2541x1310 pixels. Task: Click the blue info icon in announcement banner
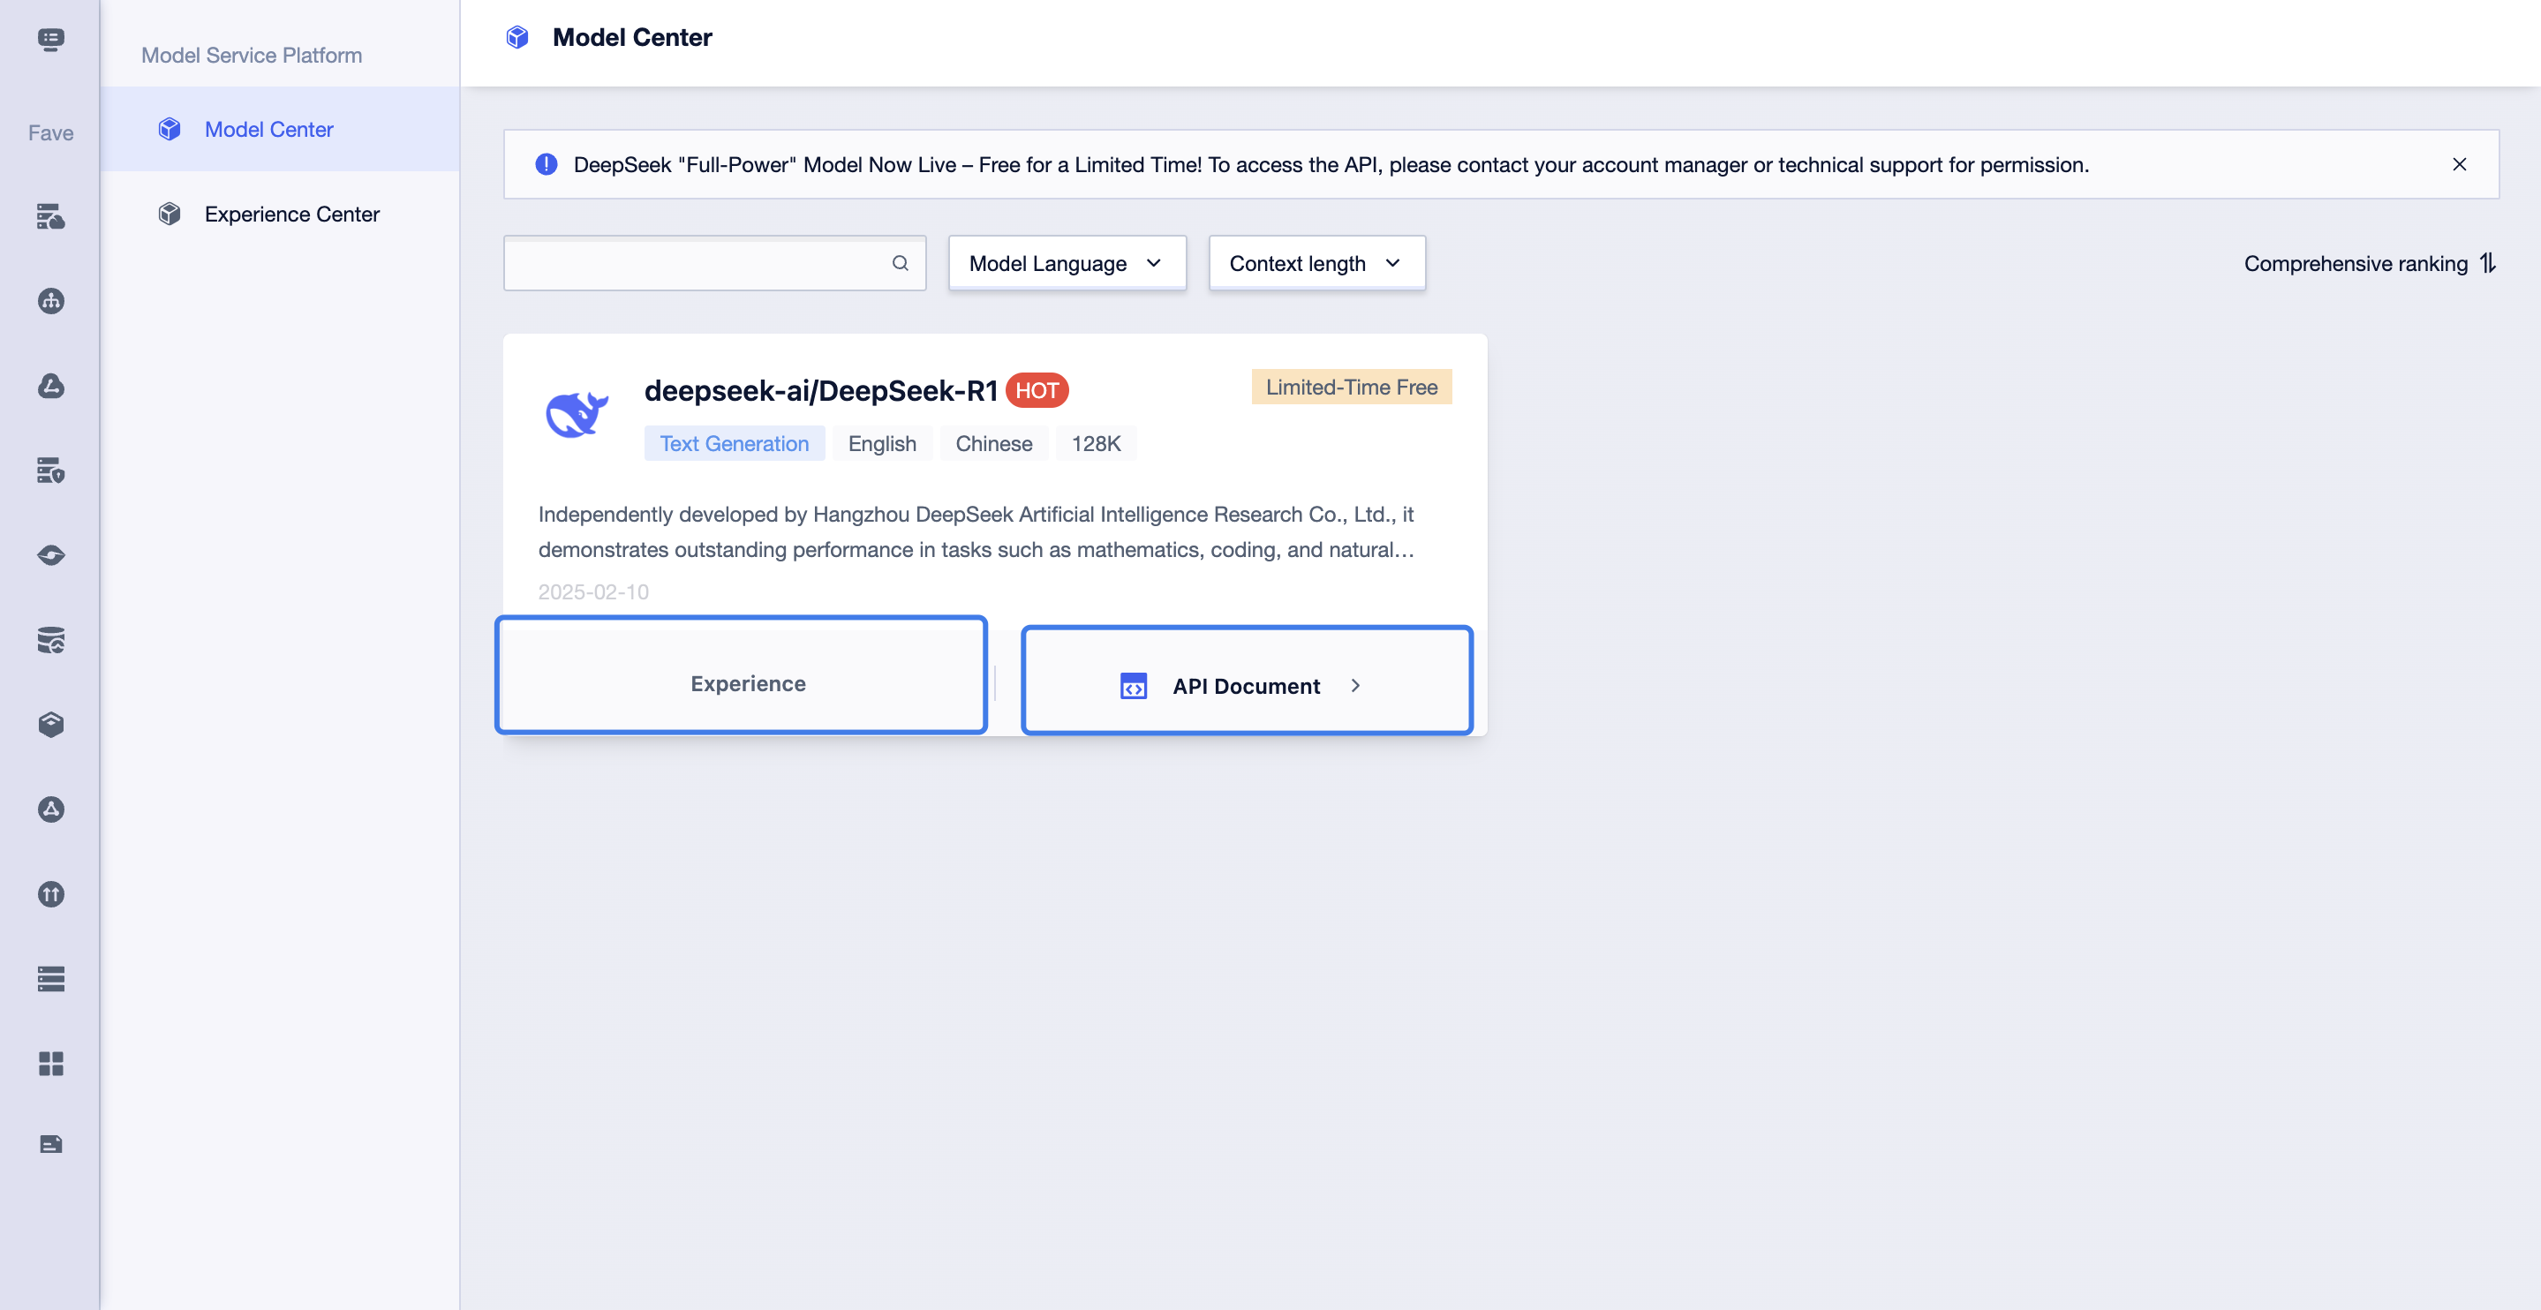(546, 164)
